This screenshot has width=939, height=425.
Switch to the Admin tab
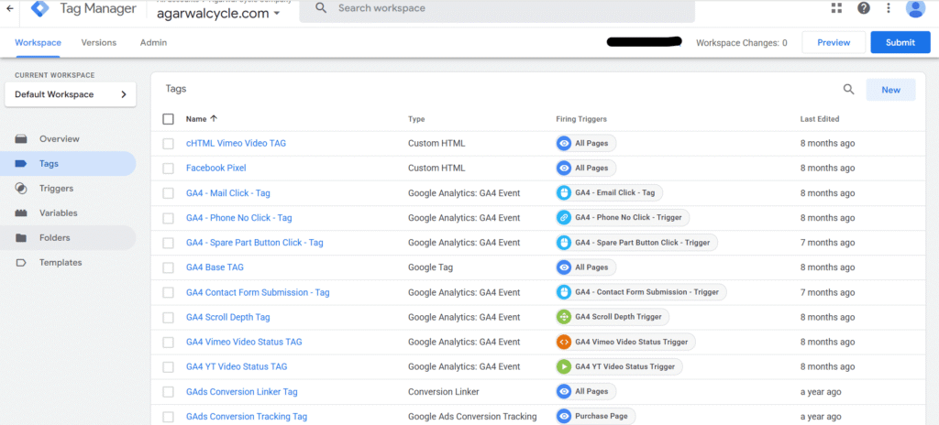point(153,42)
